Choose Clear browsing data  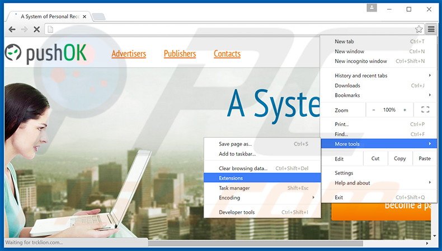262,168
